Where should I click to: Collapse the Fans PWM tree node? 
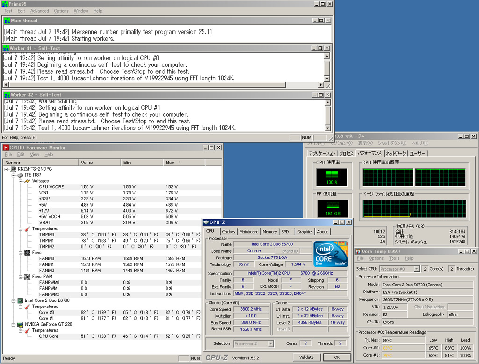(21, 277)
